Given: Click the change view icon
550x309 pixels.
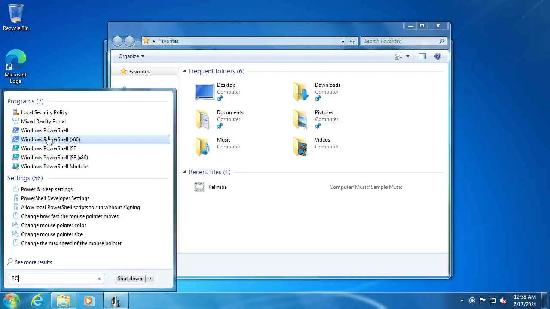Looking at the screenshot, I should point(399,56).
